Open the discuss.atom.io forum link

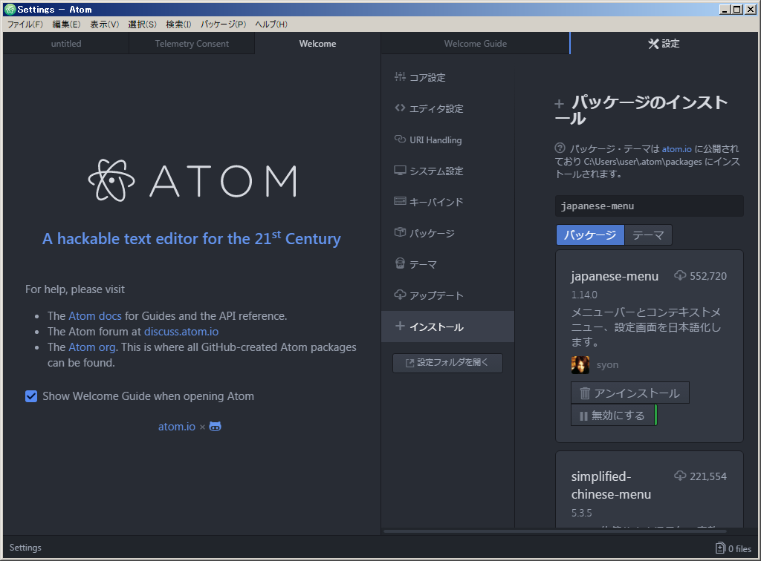181,332
